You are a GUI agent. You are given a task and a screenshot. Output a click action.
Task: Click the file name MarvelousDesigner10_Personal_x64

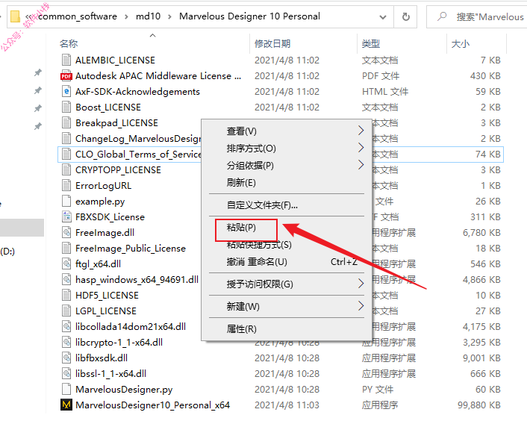pos(152,405)
